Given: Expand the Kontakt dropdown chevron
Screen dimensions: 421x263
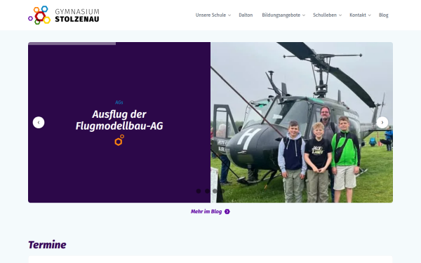Looking at the screenshot, I should point(370,15).
